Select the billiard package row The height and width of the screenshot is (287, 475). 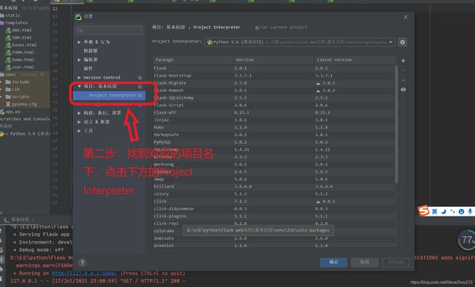(x=274, y=186)
